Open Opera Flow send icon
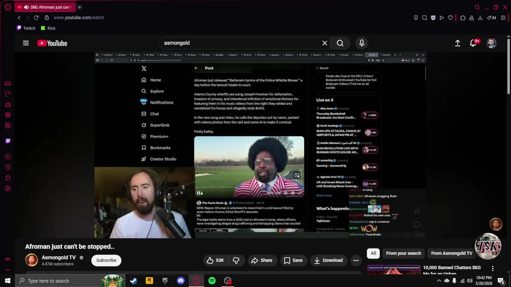The height and width of the screenshot is (287, 511). pos(442,18)
